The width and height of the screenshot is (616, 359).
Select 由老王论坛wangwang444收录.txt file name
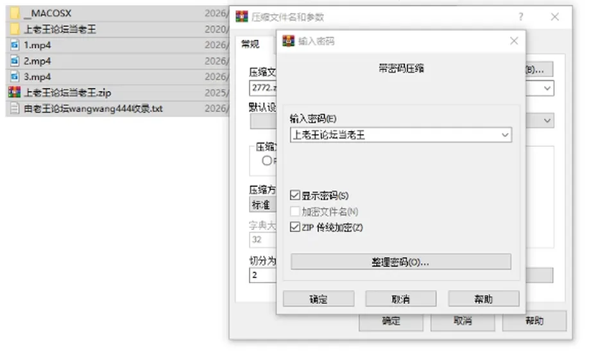coord(93,109)
